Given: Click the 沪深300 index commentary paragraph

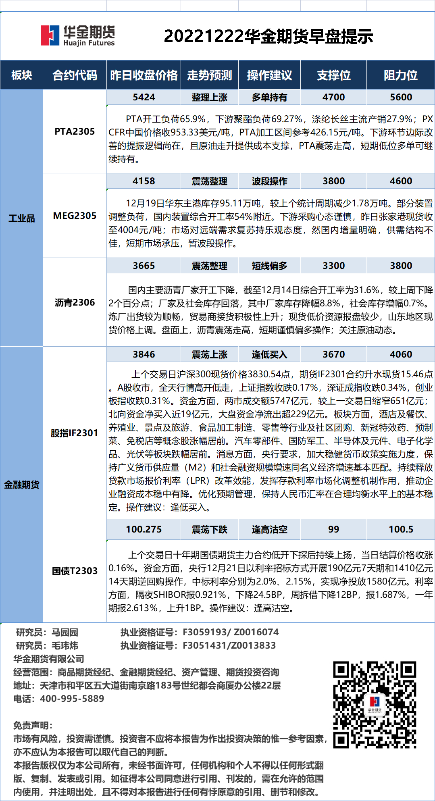Looking at the screenshot, I should coord(271,441).
